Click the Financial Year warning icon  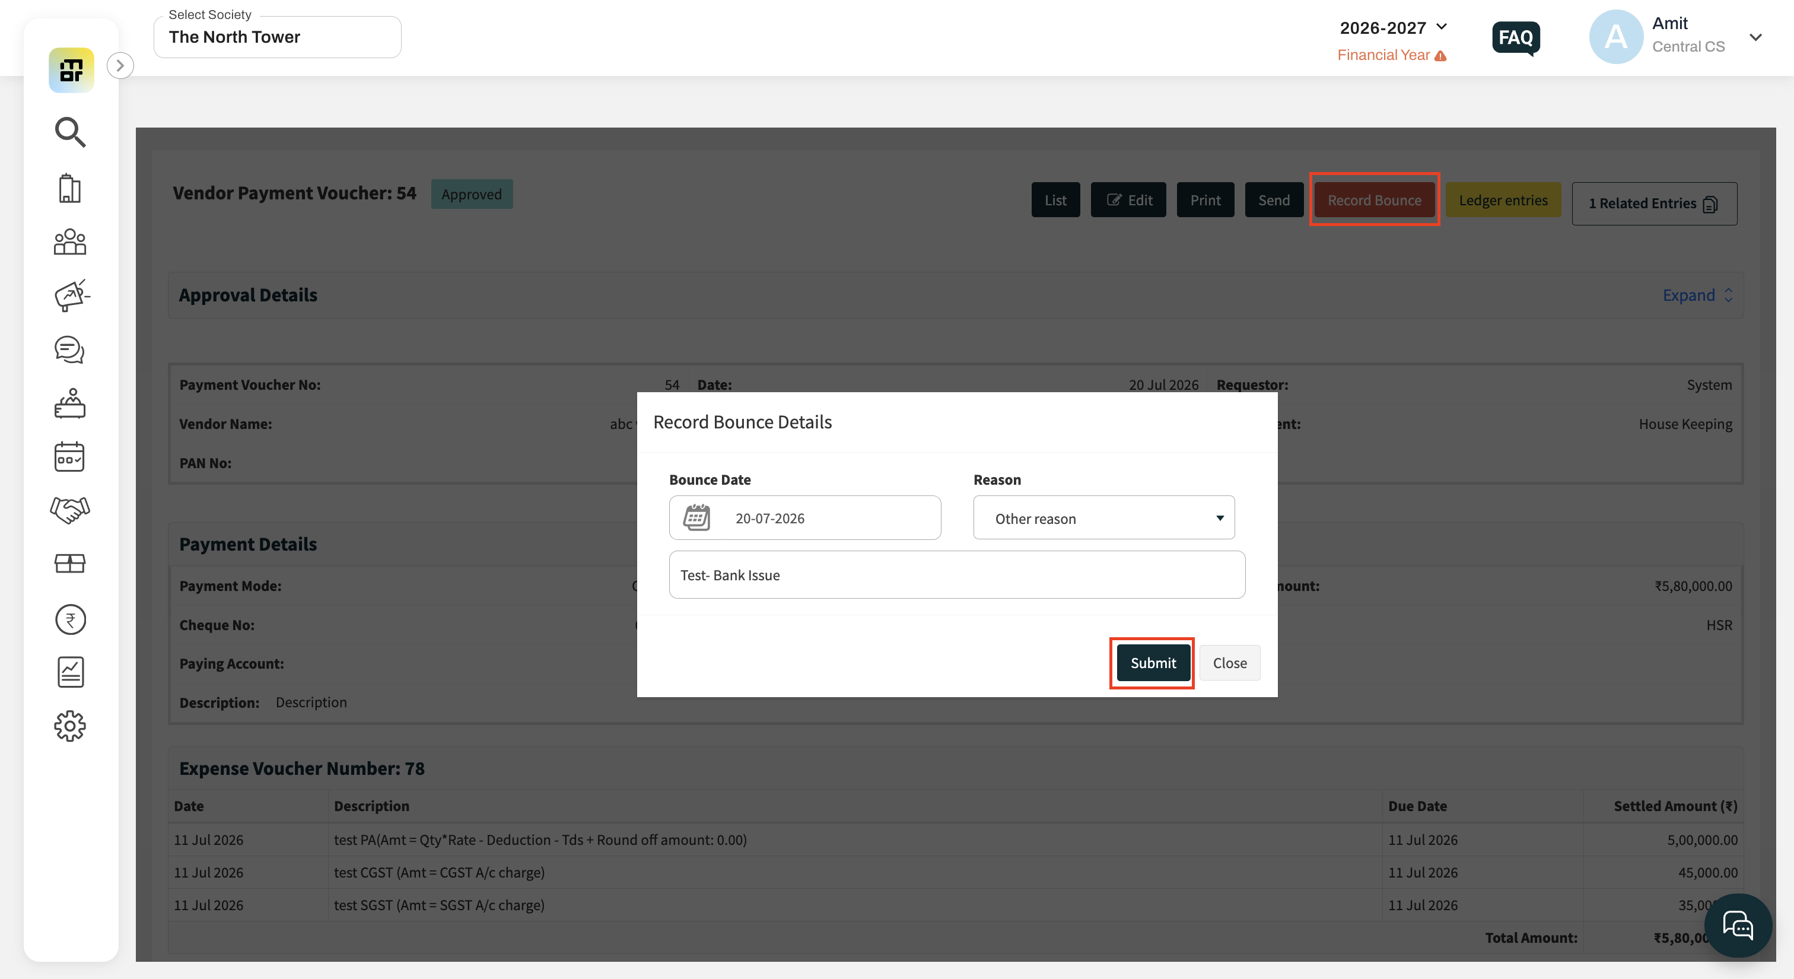click(x=1441, y=56)
